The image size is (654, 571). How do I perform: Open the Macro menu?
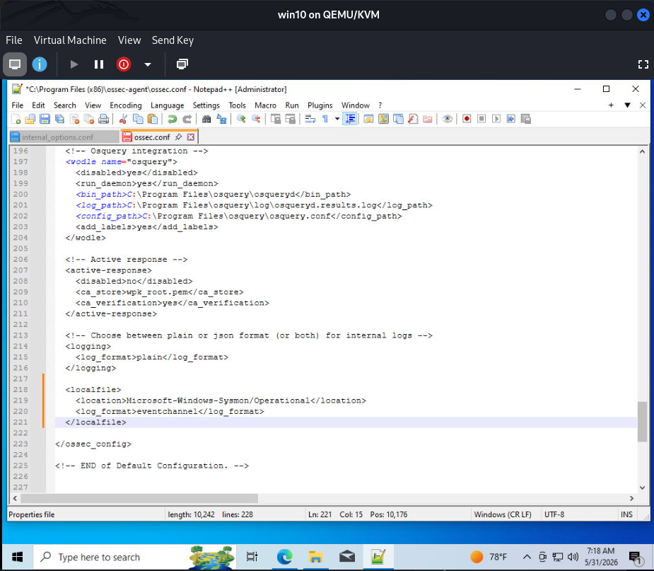point(265,105)
